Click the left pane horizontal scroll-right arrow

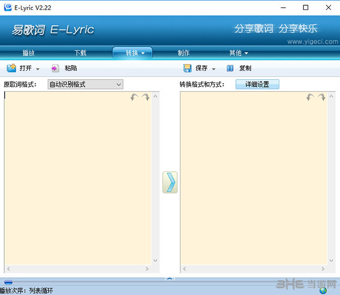(147, 269)
